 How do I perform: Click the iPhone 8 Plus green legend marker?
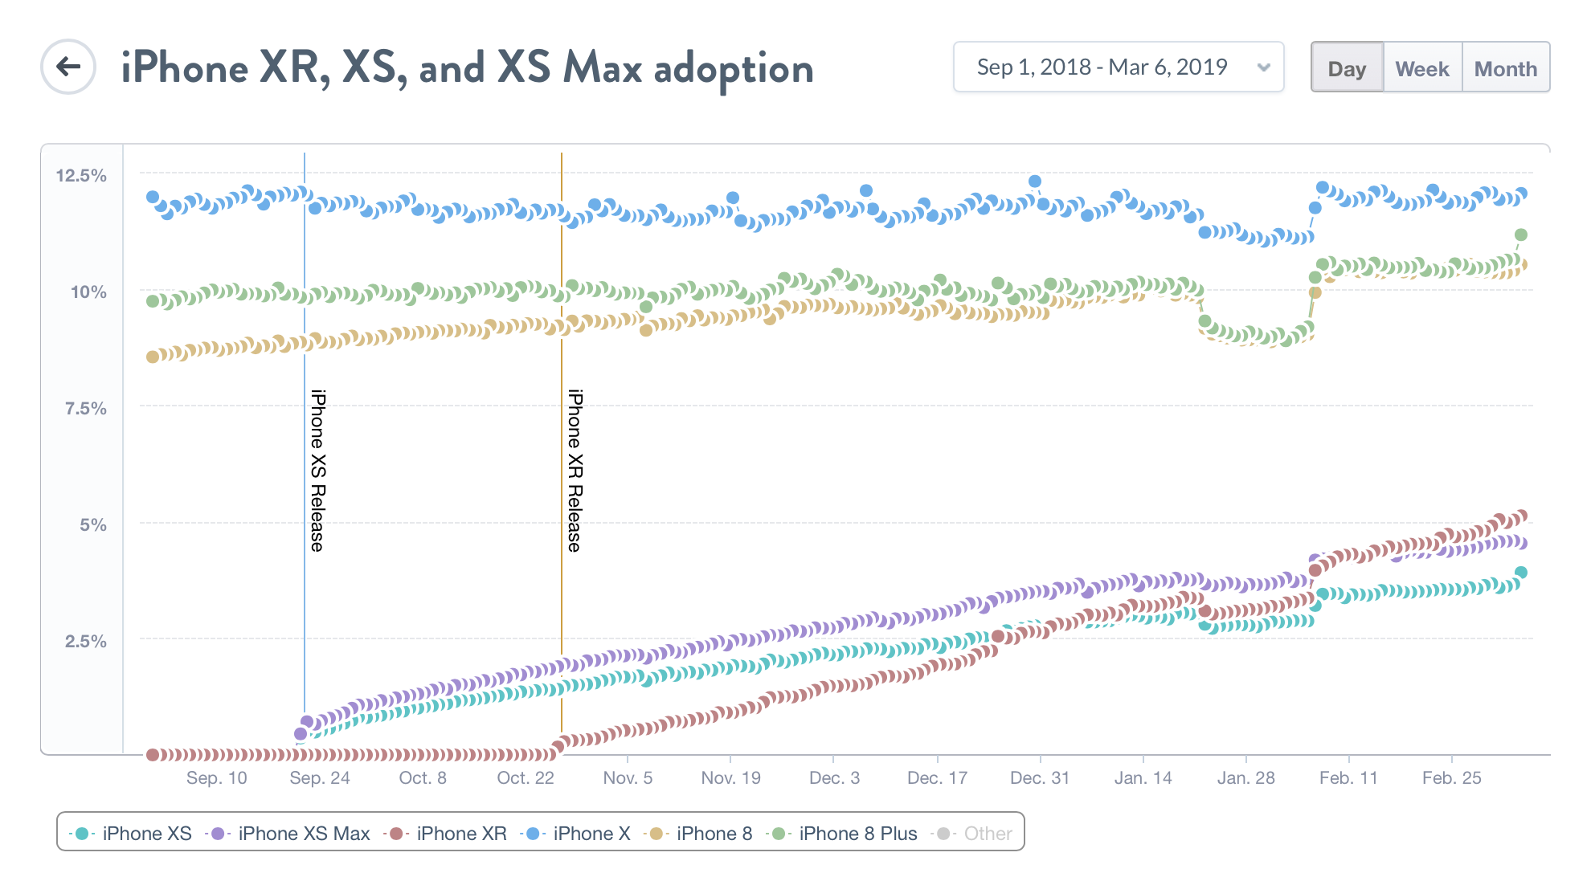[779, 834]
